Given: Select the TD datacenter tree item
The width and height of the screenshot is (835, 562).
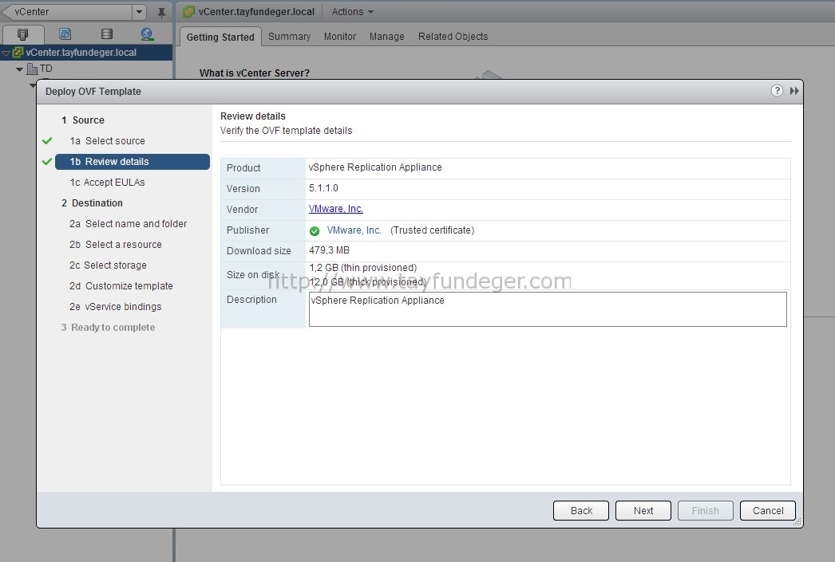Looking at the screenshot, I should pos(46,69).
